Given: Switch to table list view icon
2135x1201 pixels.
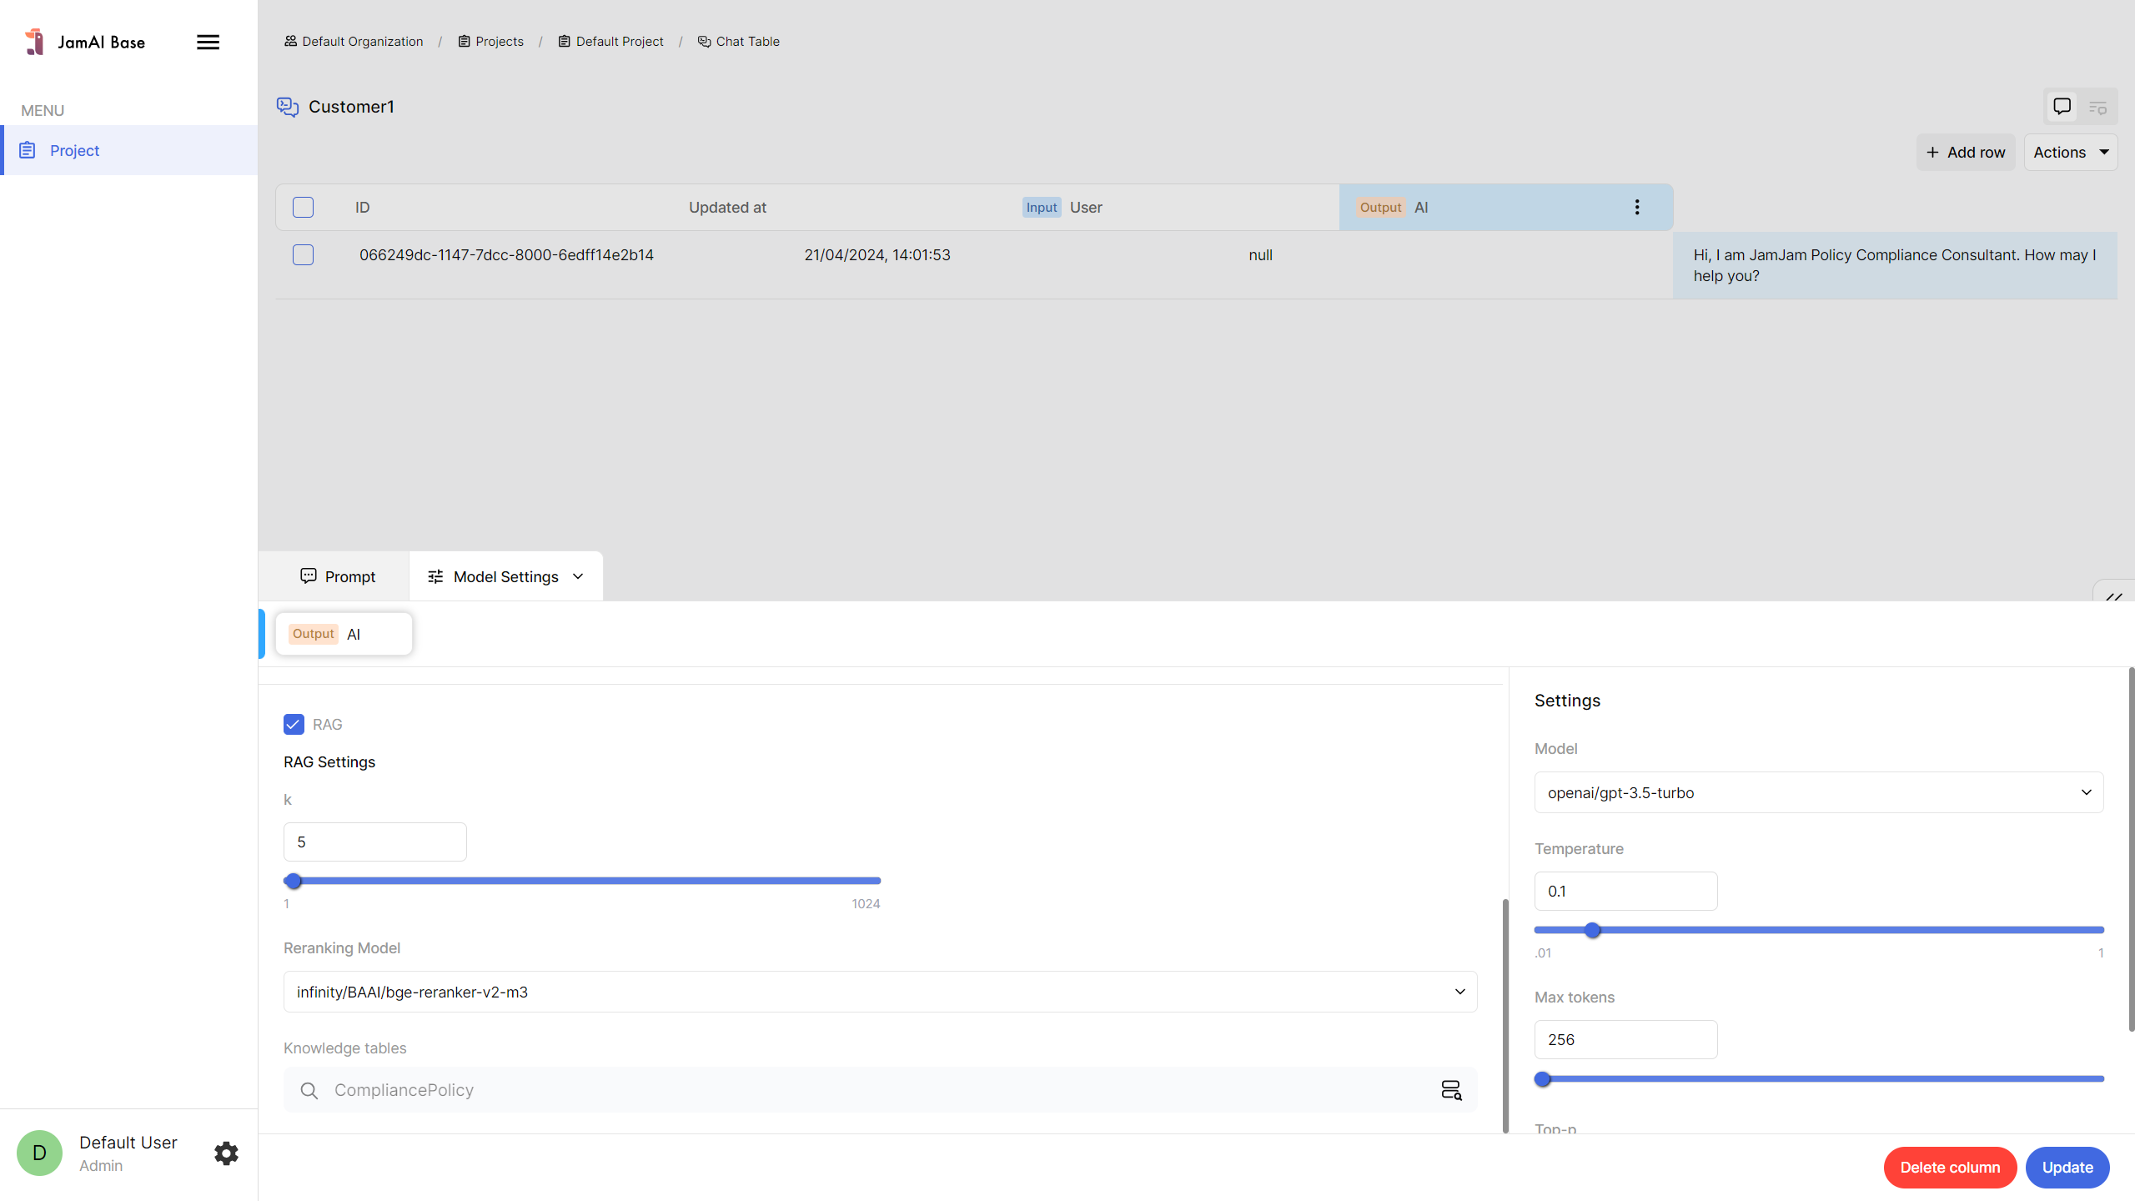Looking at the screenshot, I should point(2097,108).
